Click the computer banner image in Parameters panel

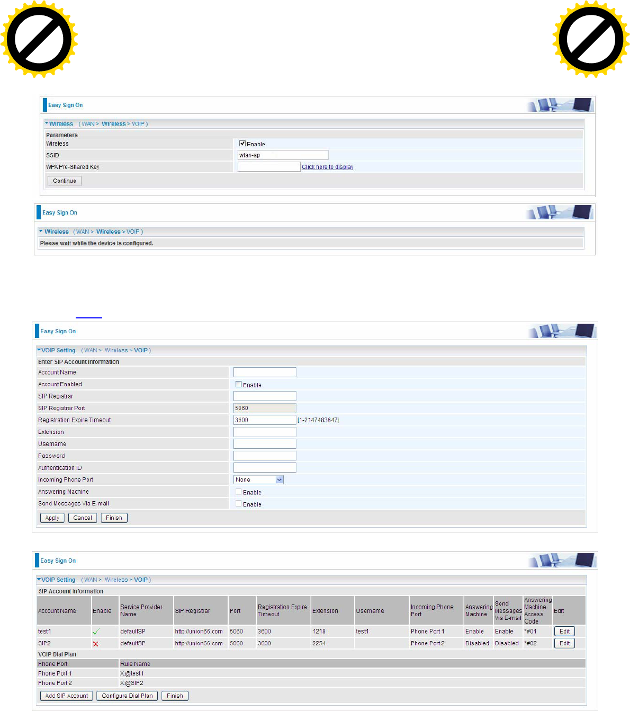click(x=560, y=105)
